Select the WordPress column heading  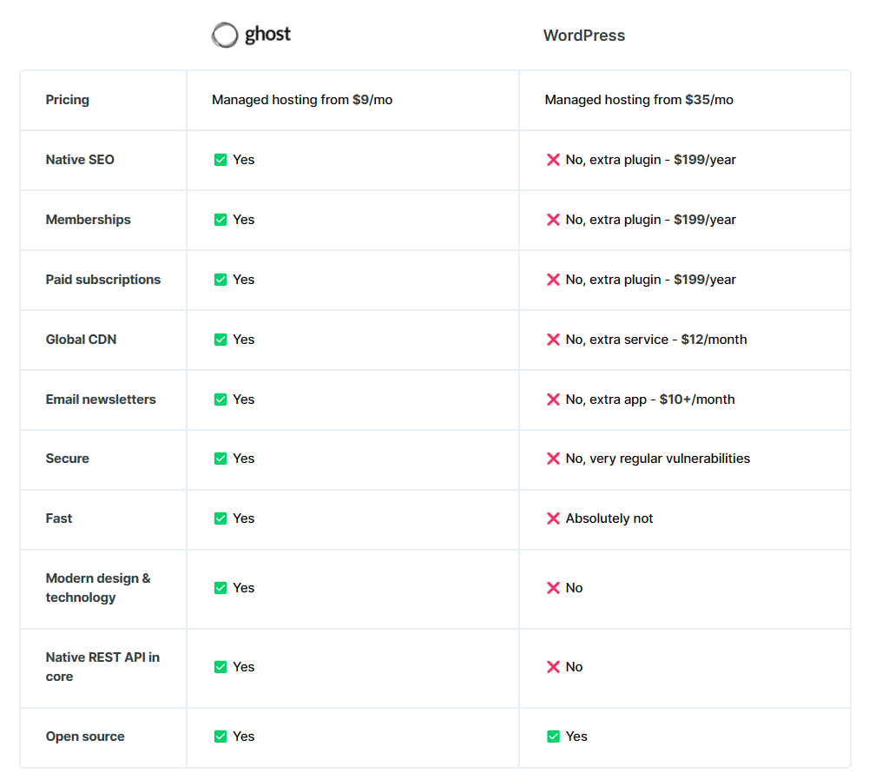(x=584, y=36)
